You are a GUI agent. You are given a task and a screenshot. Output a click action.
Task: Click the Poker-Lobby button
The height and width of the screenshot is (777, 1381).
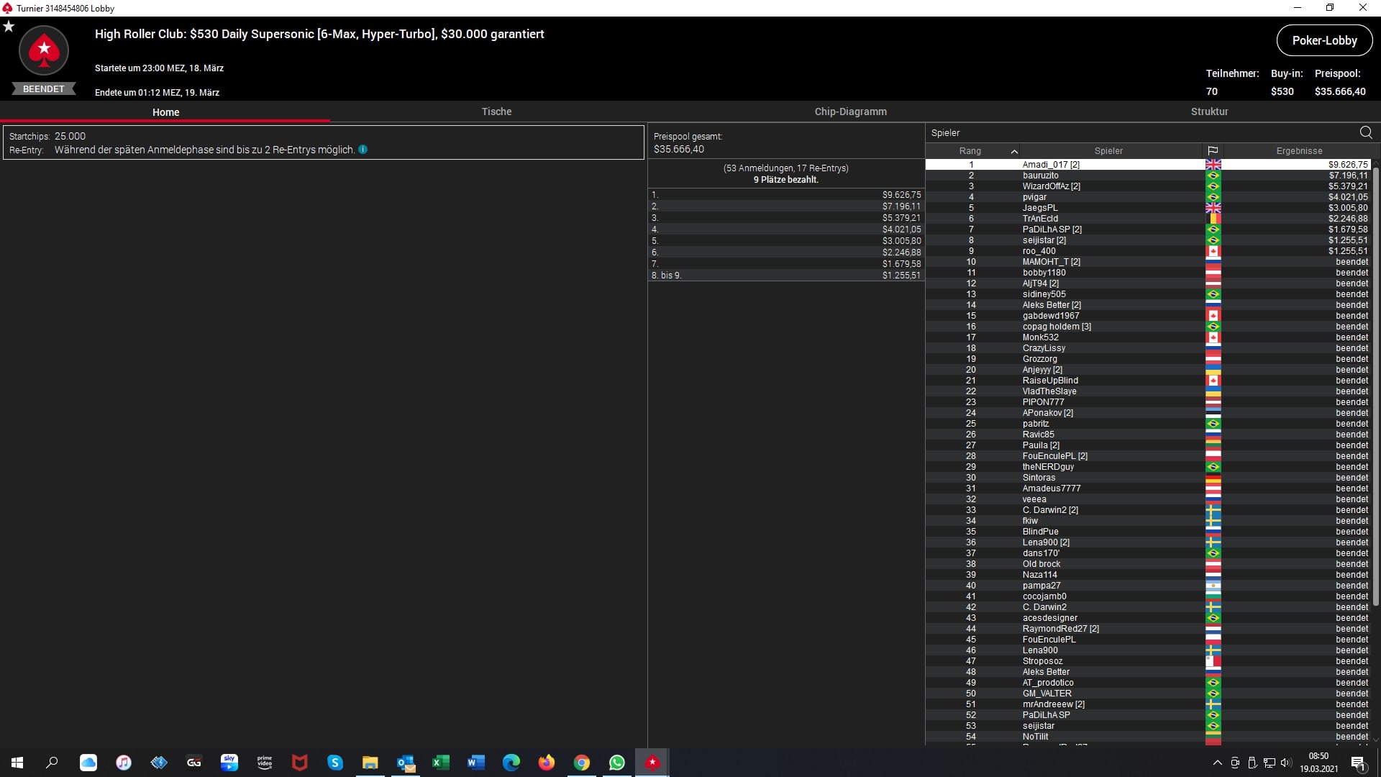[1324, 40]
